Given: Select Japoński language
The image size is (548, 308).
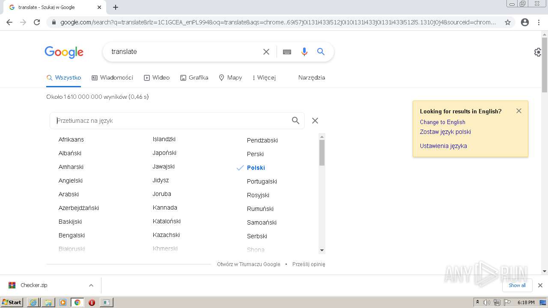Looking at the screenshot, I should [x=164, y=153].
